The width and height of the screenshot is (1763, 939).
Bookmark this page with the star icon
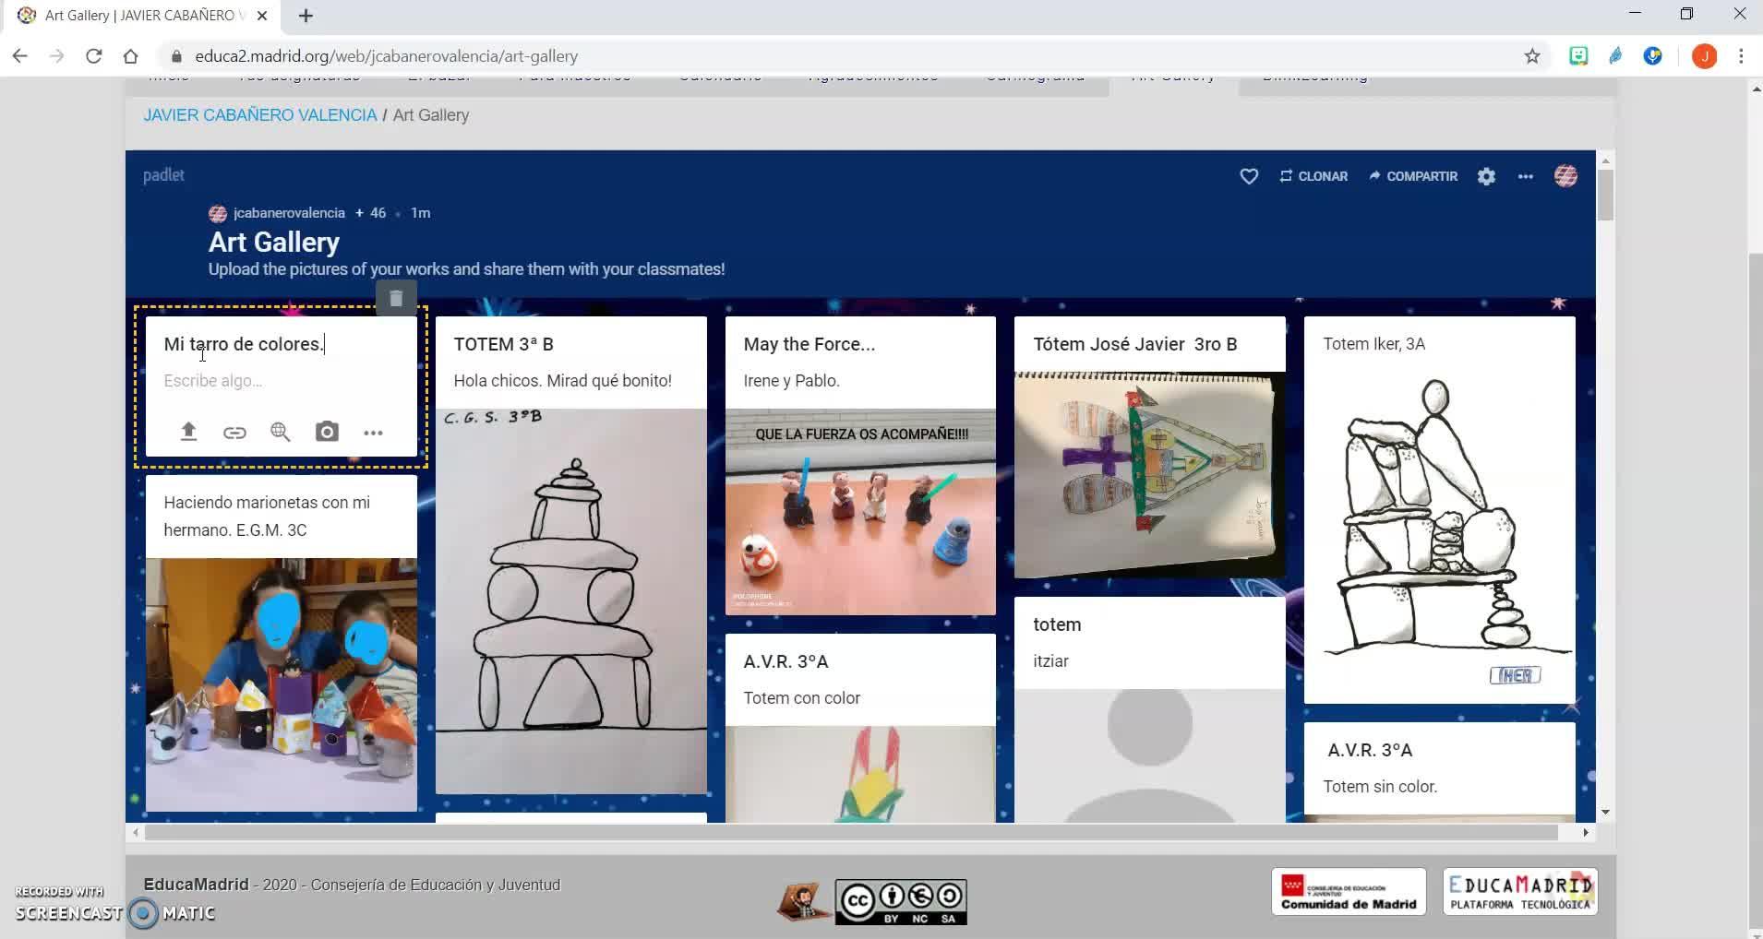click(1532, 56)
